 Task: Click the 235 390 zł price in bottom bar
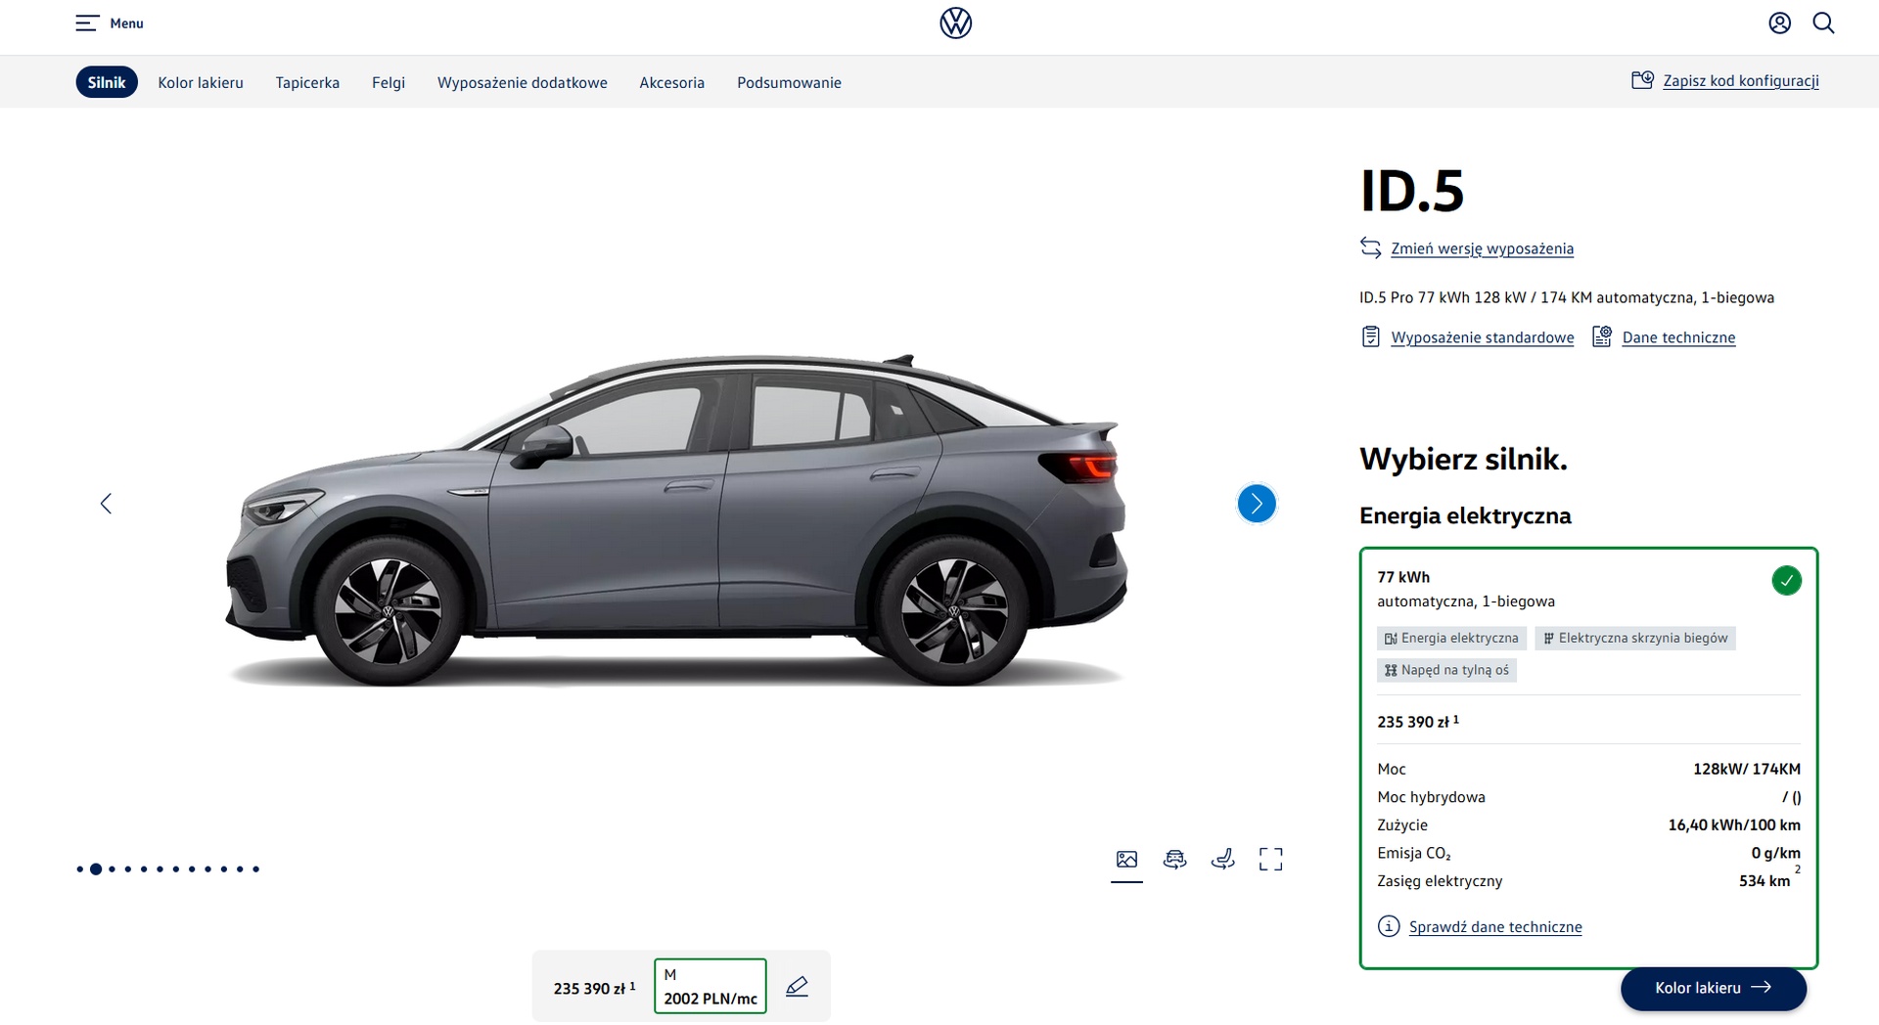[x=594, y=988]
